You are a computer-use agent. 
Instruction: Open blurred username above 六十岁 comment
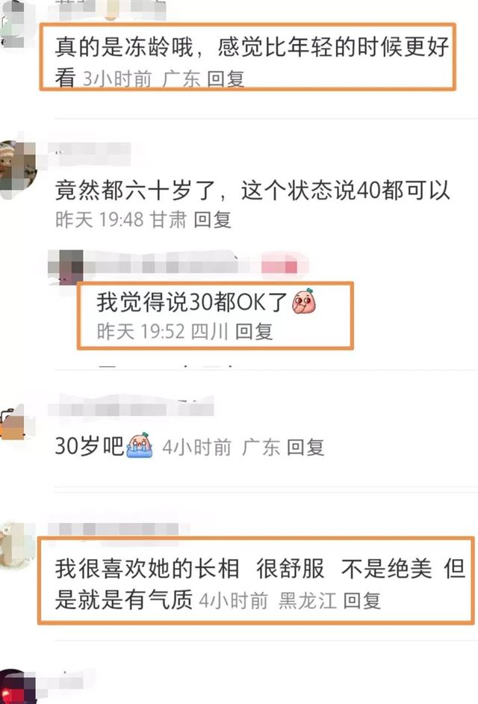[x=89, y=151]
